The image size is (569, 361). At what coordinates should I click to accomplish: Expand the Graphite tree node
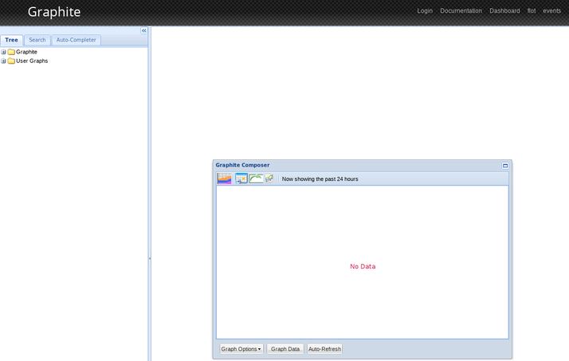coord(3,52)
